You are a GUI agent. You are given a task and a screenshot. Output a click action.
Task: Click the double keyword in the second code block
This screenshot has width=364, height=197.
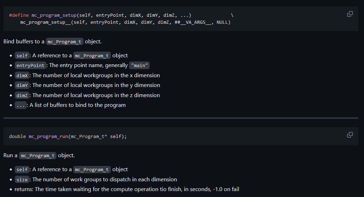18,136
